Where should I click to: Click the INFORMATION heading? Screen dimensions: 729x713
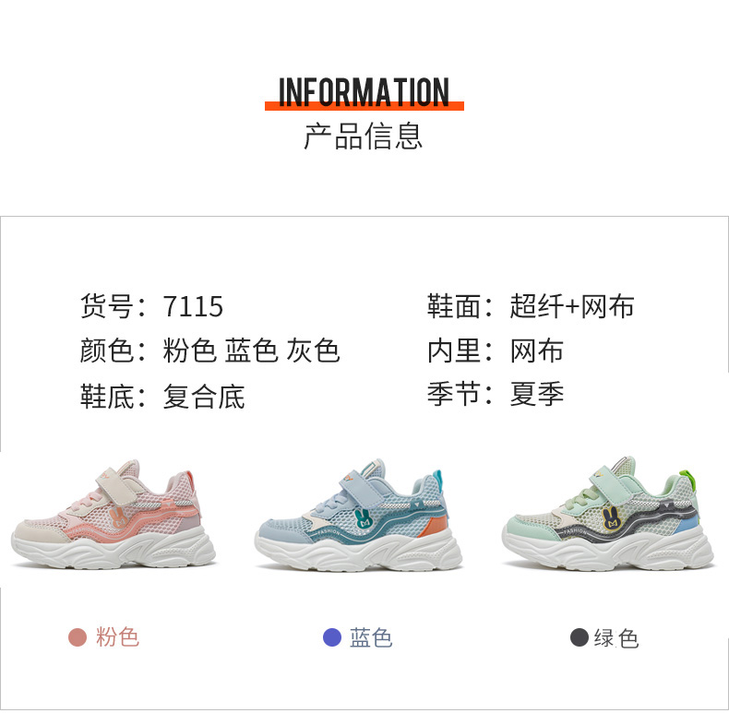click(364, 92)
